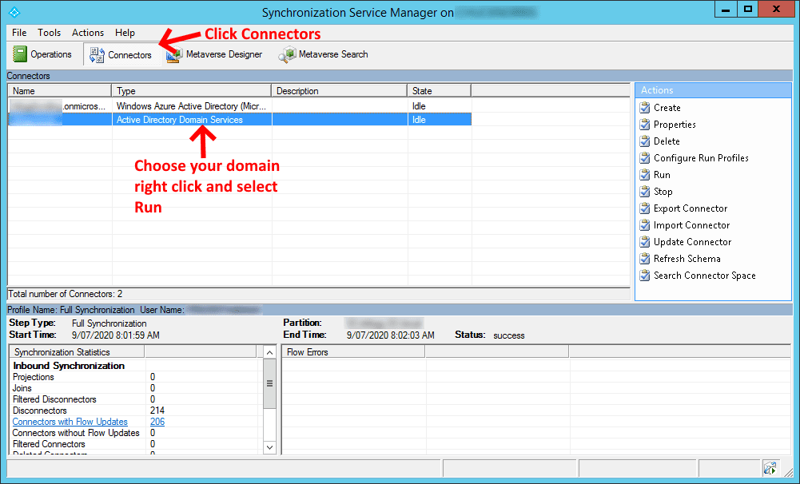This screenshot has width=800, height=484.
Task: Select Create in Actions pane
Action: [x=667, y=108]
